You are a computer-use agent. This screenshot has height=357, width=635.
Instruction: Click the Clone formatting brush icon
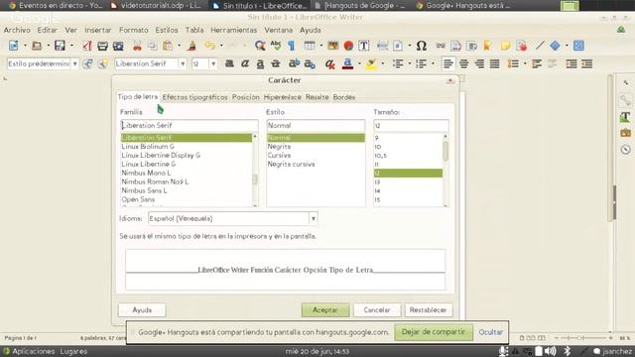click(191, 46)
